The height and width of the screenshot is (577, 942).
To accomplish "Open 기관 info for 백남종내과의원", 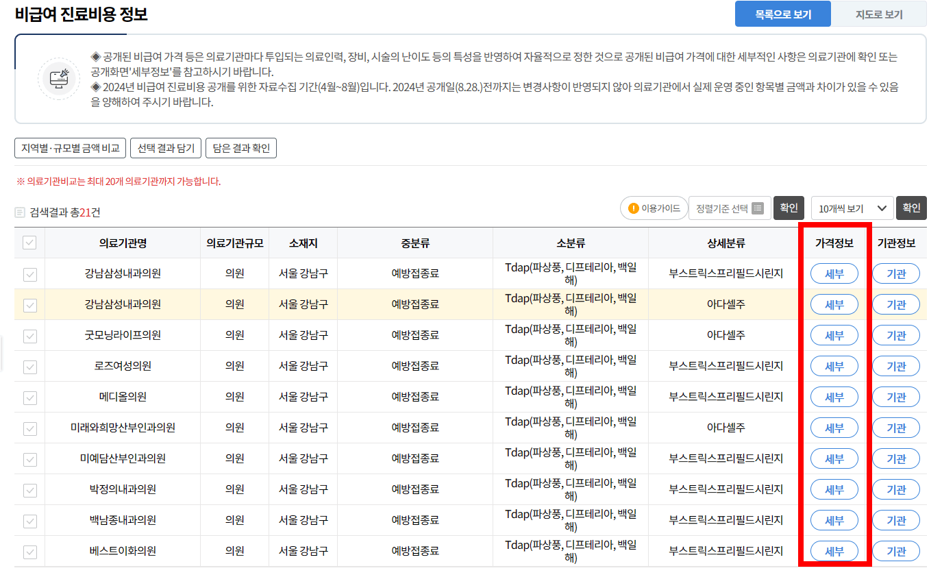I will click(x=896, y=520).
